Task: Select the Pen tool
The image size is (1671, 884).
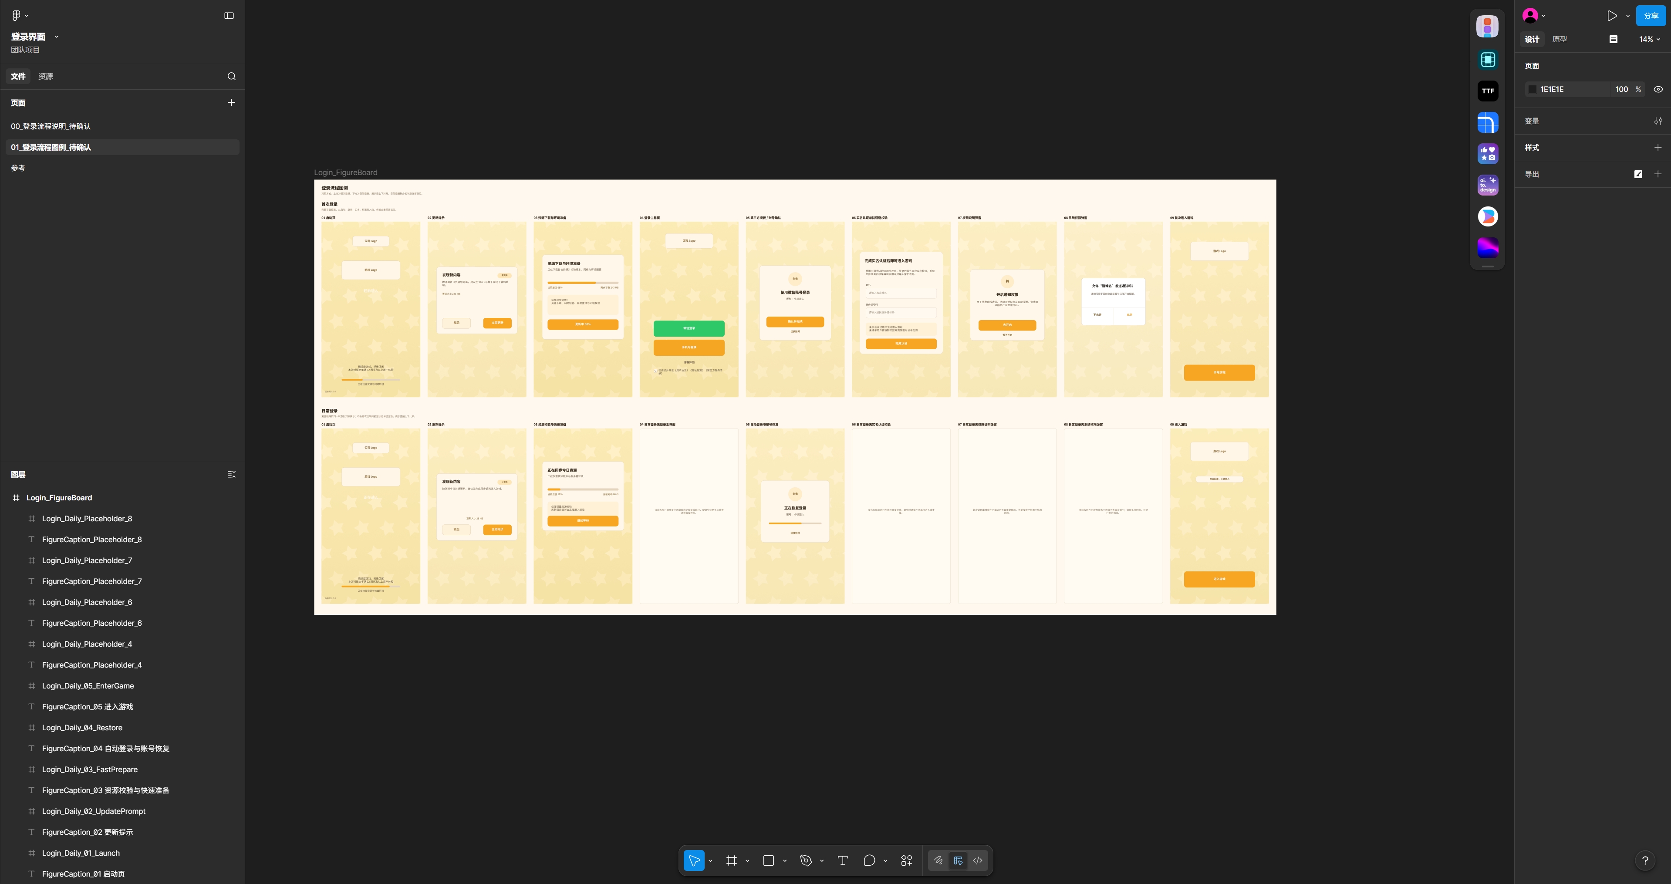Action: pyautogui.click(x=806, y=860)
